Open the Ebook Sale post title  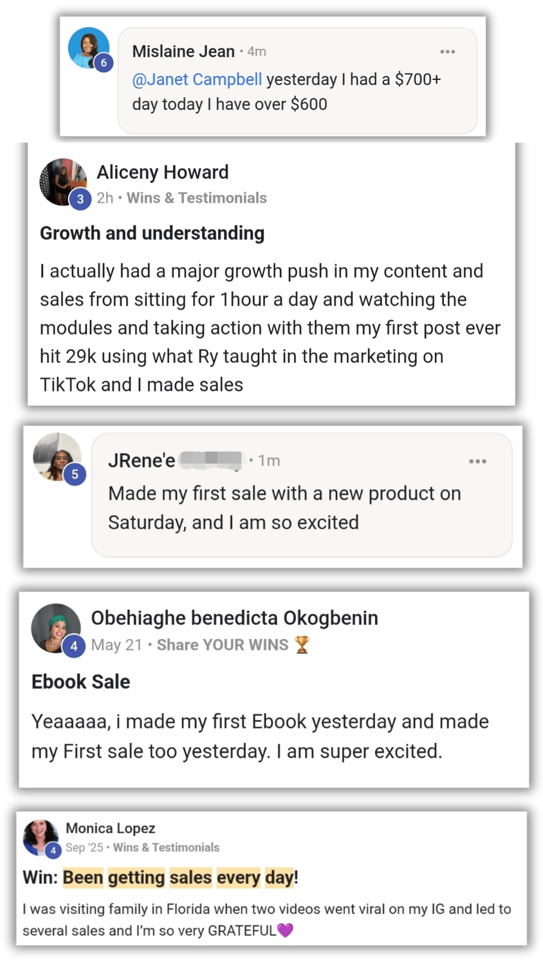(x=81, y=682)
